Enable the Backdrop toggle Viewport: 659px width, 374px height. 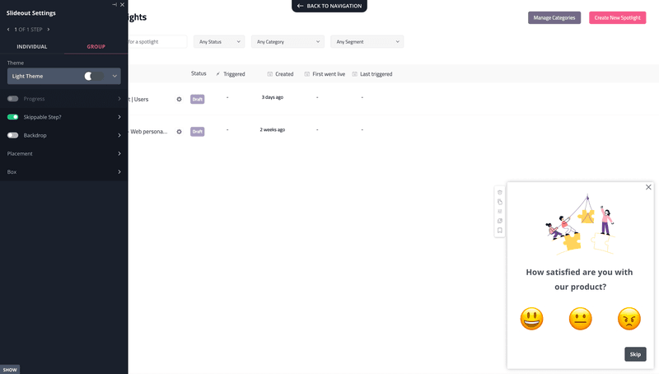point(13,135)
